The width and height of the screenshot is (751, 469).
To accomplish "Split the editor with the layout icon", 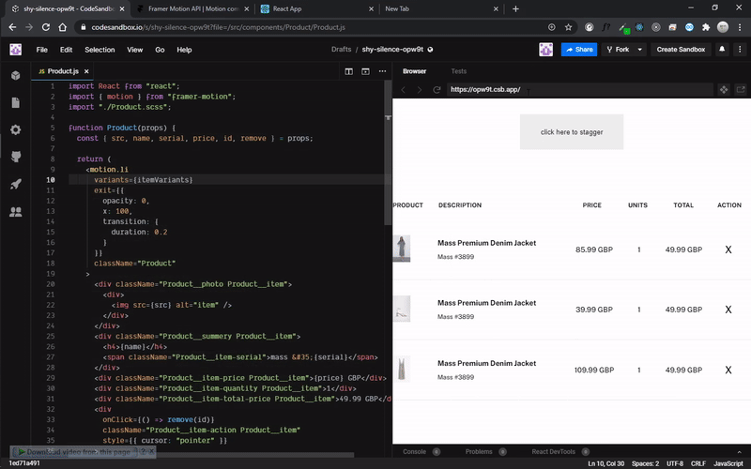I will (348, 71).
